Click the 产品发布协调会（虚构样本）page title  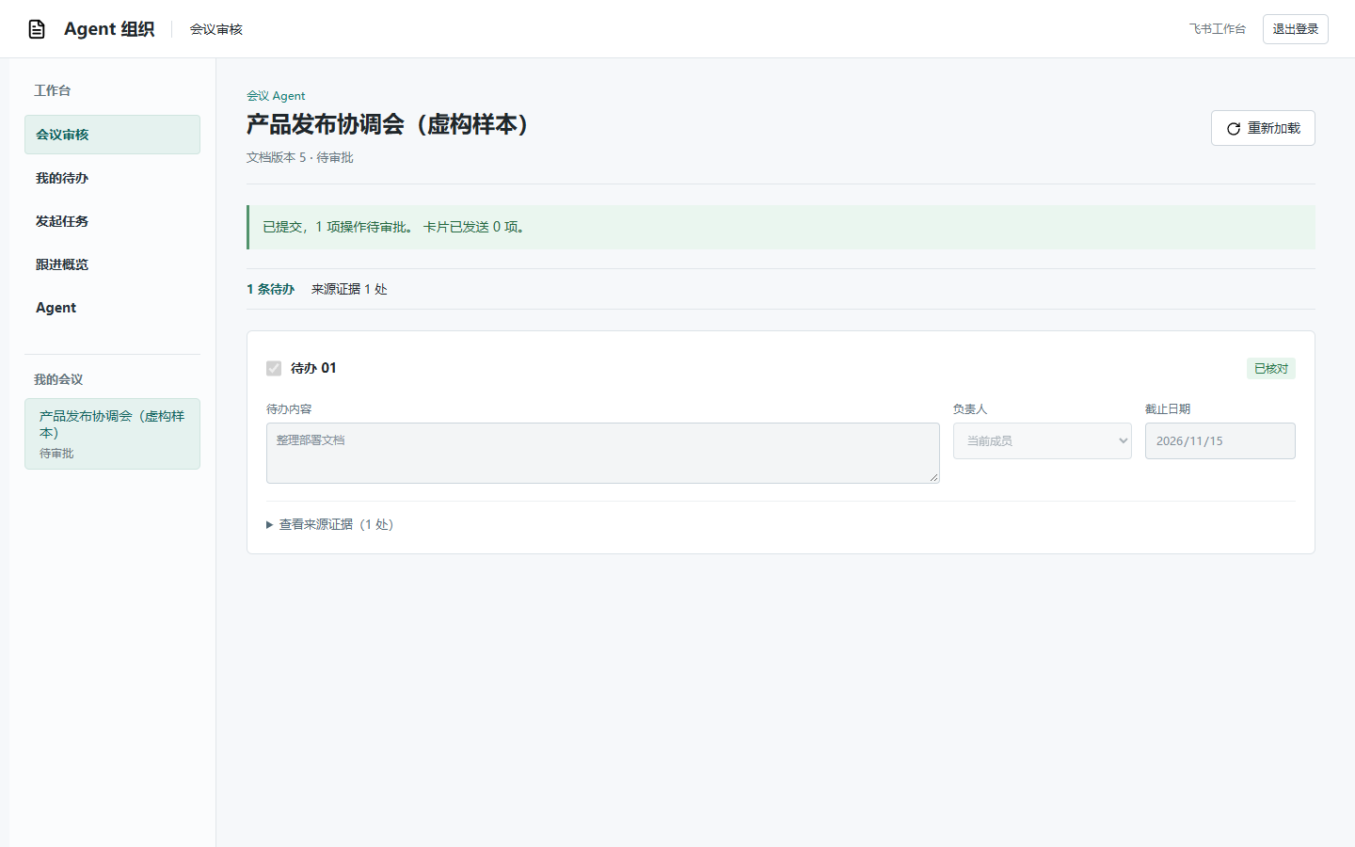[x=392, y=124]
